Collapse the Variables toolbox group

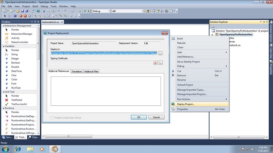pos(4,46)
